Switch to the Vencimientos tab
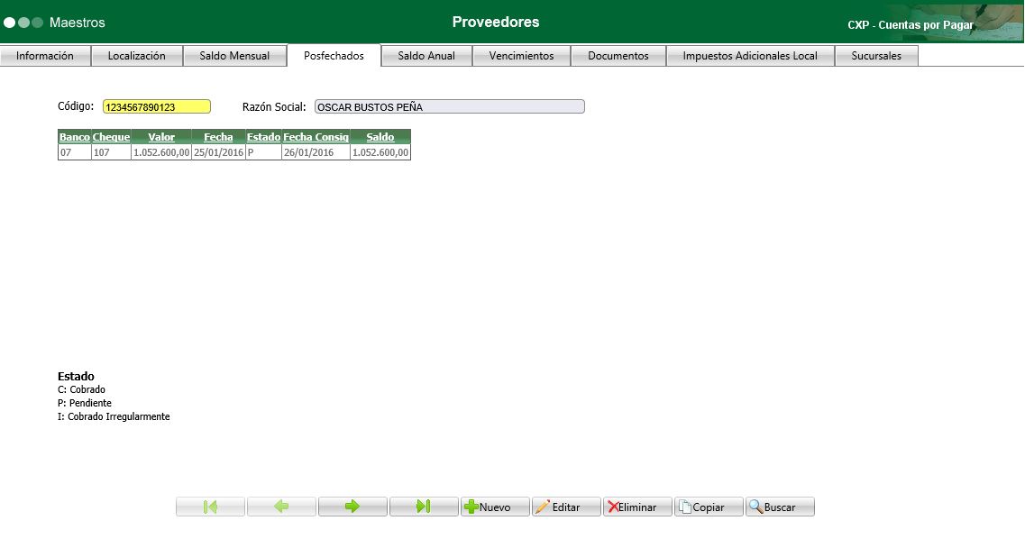 coord(522,56)
